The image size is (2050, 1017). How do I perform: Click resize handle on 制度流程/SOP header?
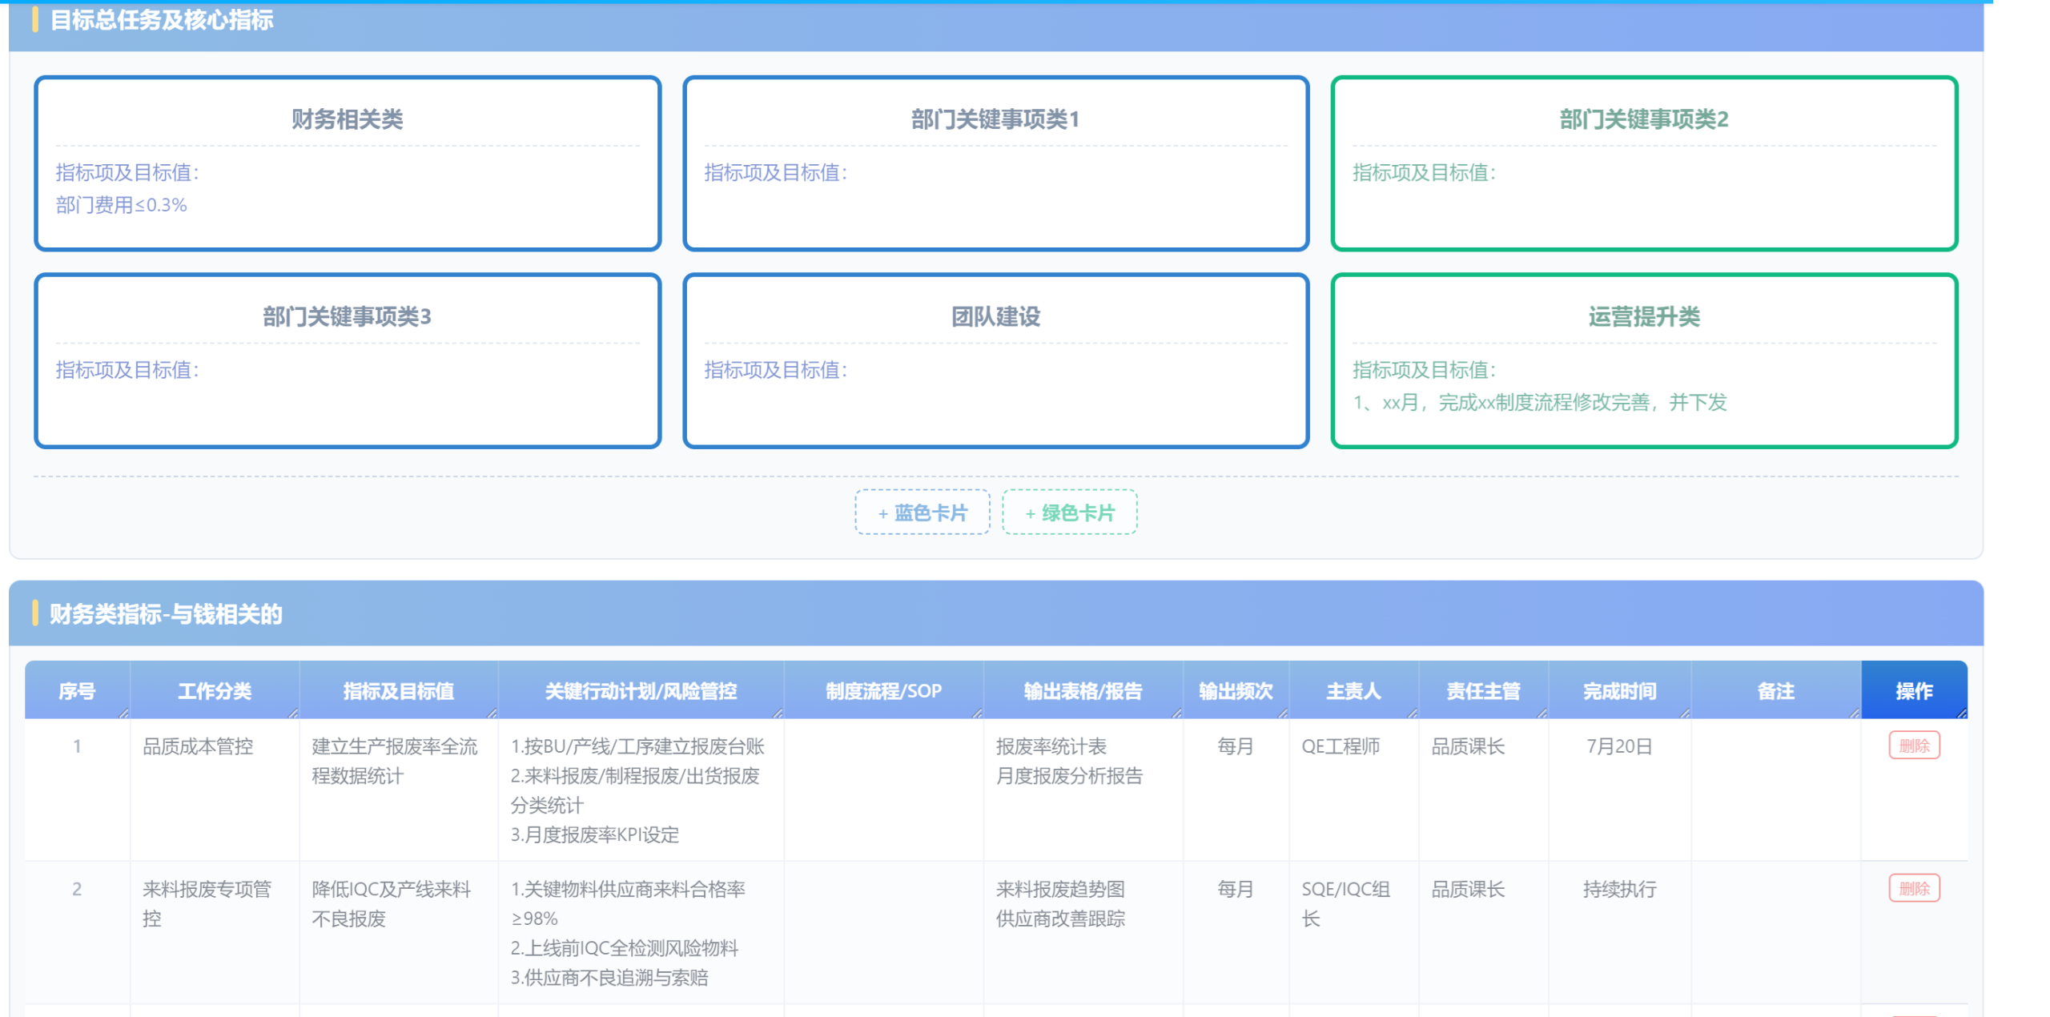(x=977, y=713)
